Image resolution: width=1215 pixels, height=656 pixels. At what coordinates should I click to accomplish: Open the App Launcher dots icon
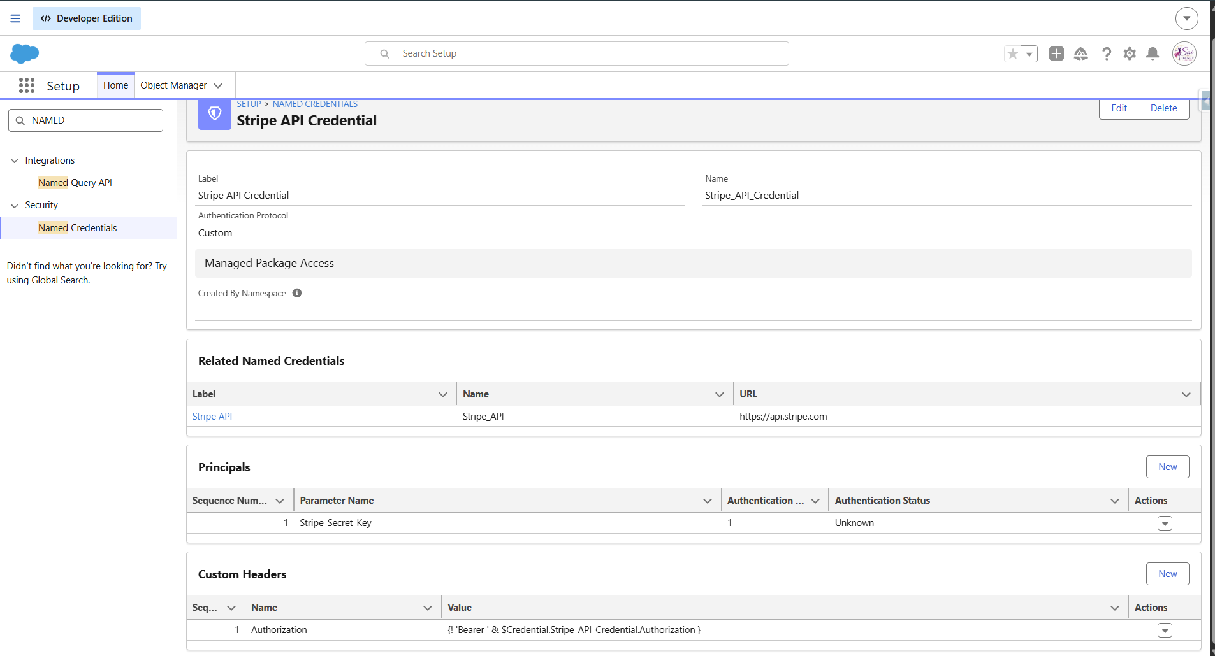tap(27, 85)
